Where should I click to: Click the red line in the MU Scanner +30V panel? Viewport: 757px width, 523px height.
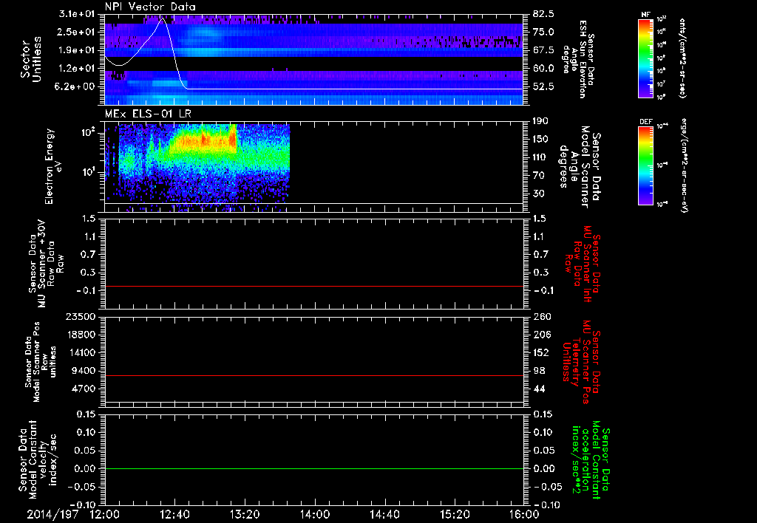[313, 286]
